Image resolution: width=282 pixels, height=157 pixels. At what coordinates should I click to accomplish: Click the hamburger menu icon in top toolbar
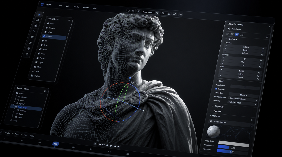pyautogui.click(x=180, y=15)
